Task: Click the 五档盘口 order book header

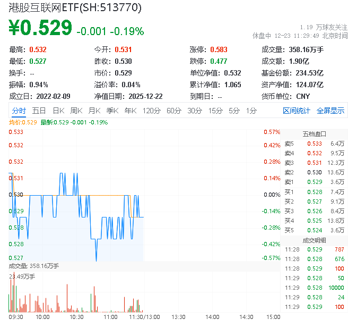Action: pyautogui.click(x=314, y=133)
